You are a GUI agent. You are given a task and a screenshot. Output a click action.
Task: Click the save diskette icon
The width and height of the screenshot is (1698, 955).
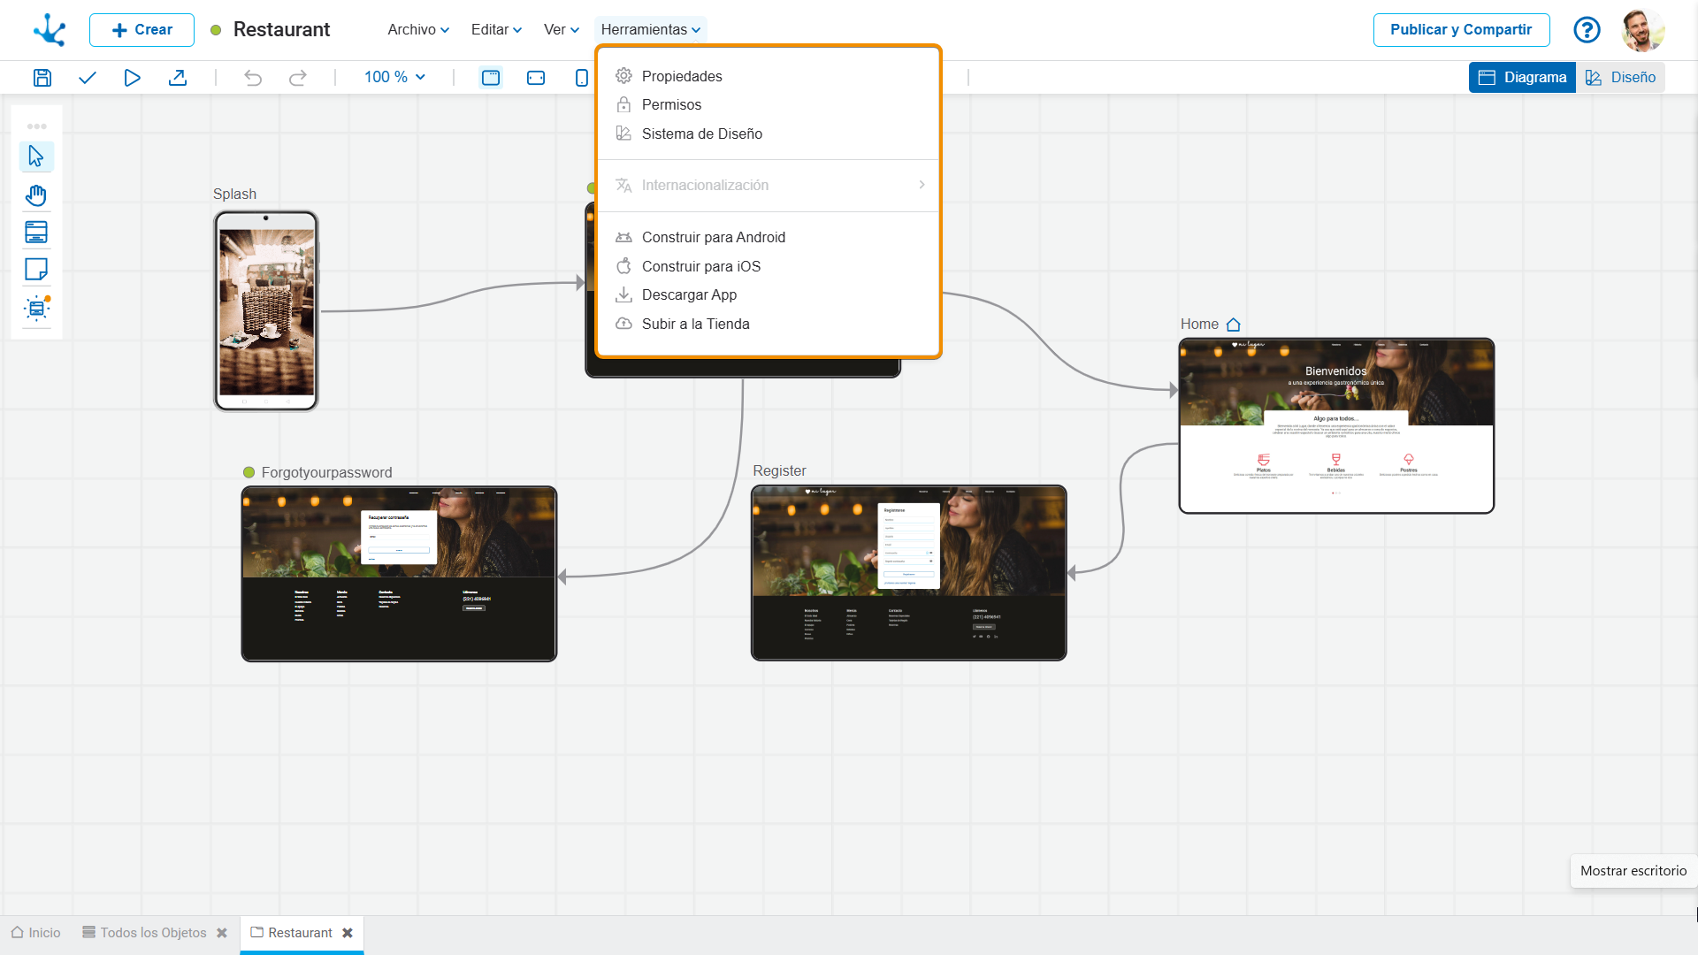42,78
